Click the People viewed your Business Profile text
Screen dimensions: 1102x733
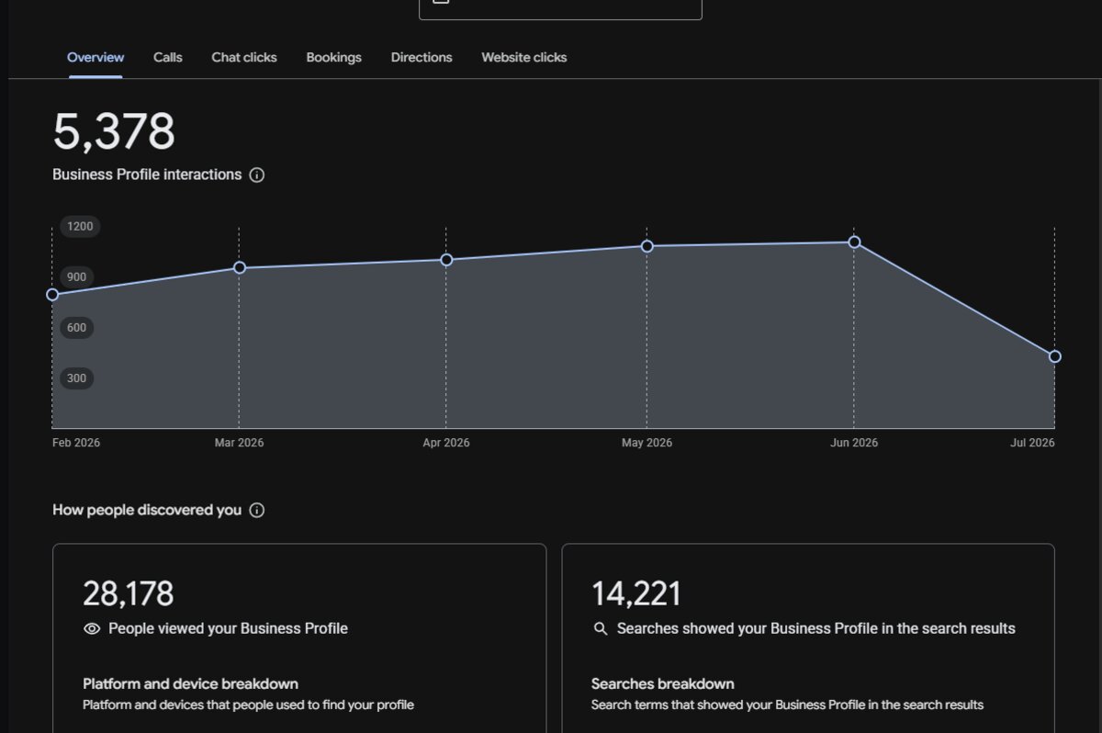228,629
